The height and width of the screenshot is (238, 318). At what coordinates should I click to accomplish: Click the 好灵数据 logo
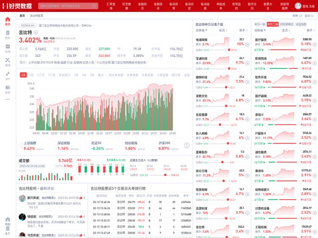(x=17, y=6)
